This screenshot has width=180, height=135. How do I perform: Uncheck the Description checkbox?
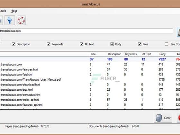point(14,44)
